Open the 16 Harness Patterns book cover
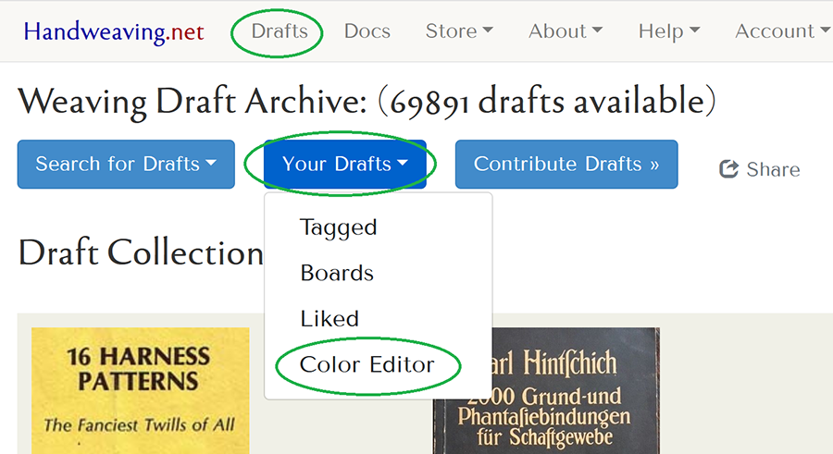Viewport: 833px width, 454px height. tap(141, 390)
